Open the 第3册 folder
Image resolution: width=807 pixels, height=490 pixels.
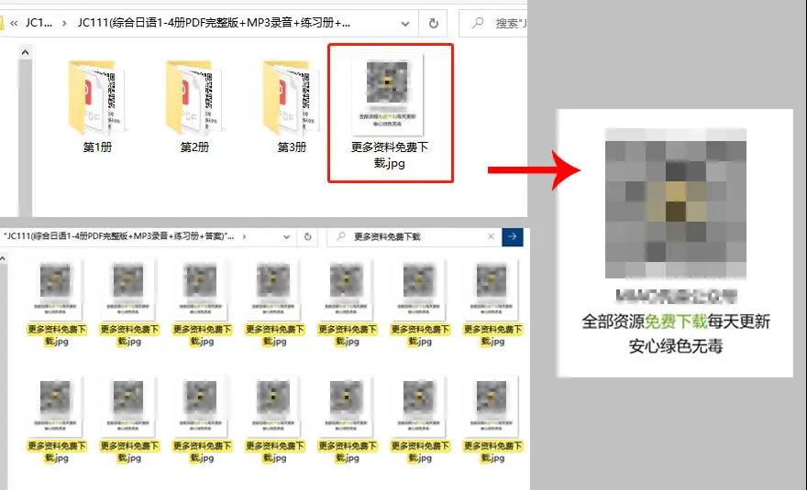292,107
